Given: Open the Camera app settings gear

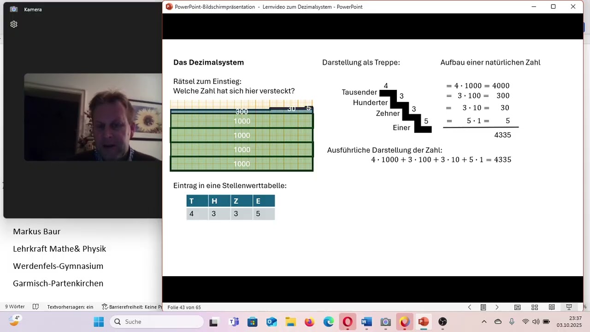Looking at the screenshot, I should coord(14,24).
